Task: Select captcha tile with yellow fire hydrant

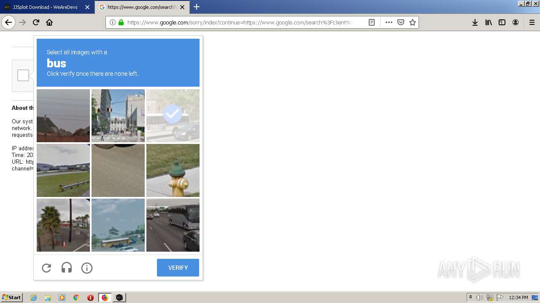Action: click(173, 170)
